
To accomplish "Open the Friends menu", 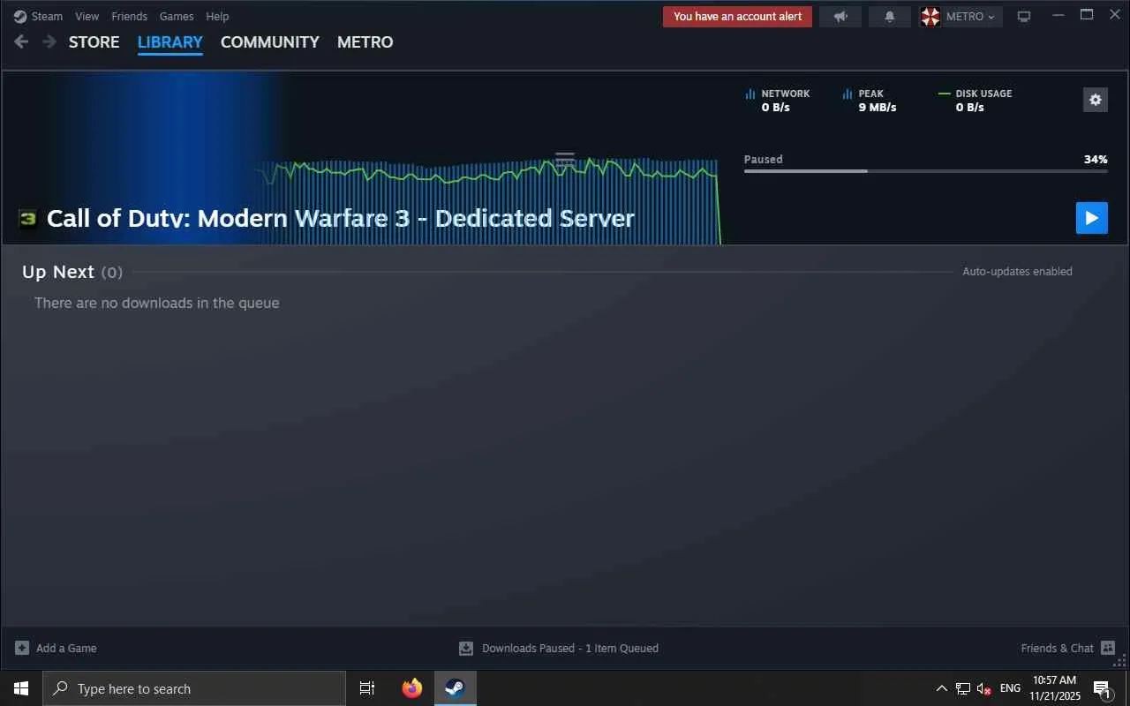I will tap(129, 16).
